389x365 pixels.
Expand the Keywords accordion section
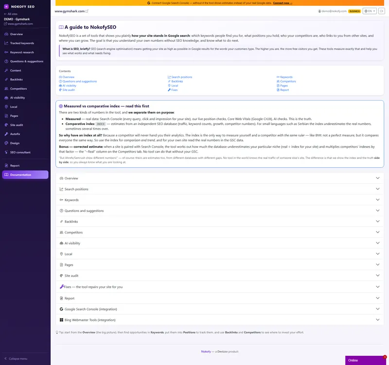tap(220, 200)
